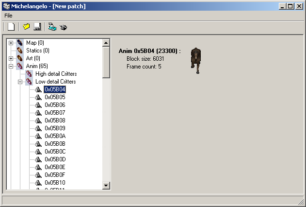This screenshot has height=207, width=306.
Task: Click the High detail Critters node icon
Action: click(x=29, y=74)
